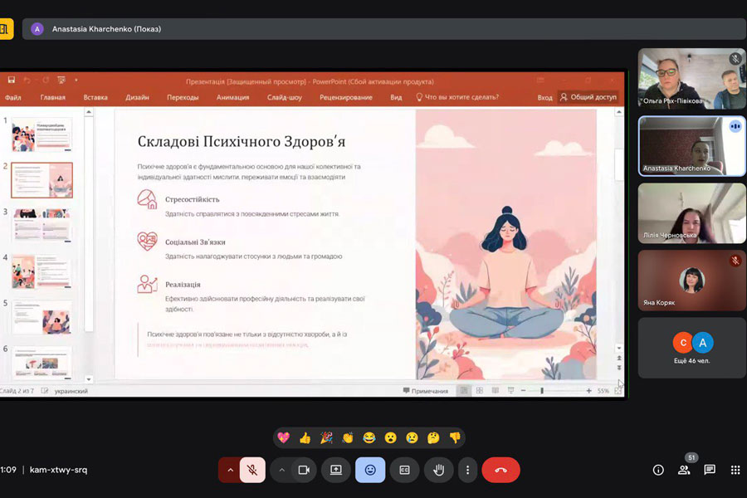Select slide 1 thumbnail
The image size is (747, 498).
(x=42, y=134)
